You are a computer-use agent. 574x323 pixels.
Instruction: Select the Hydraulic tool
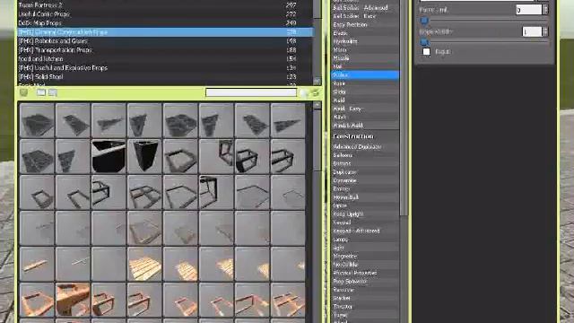tap(365, 41)
